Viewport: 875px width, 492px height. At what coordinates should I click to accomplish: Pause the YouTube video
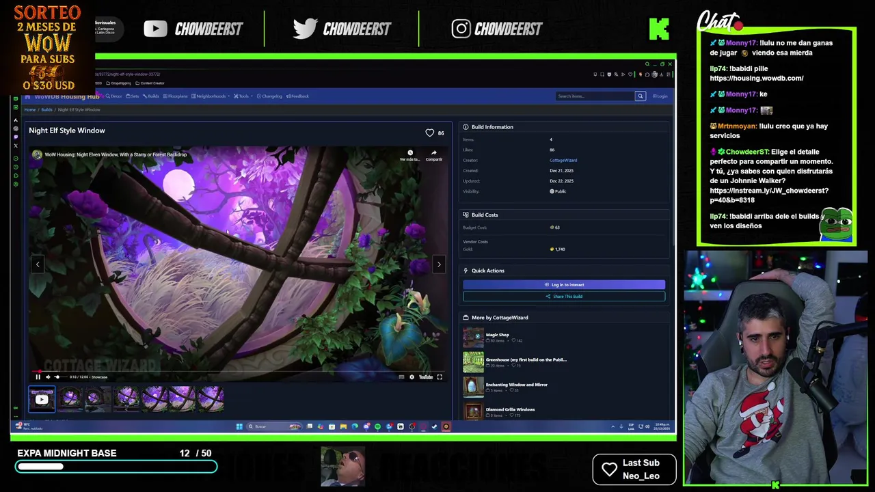click(x=38, y=377)
